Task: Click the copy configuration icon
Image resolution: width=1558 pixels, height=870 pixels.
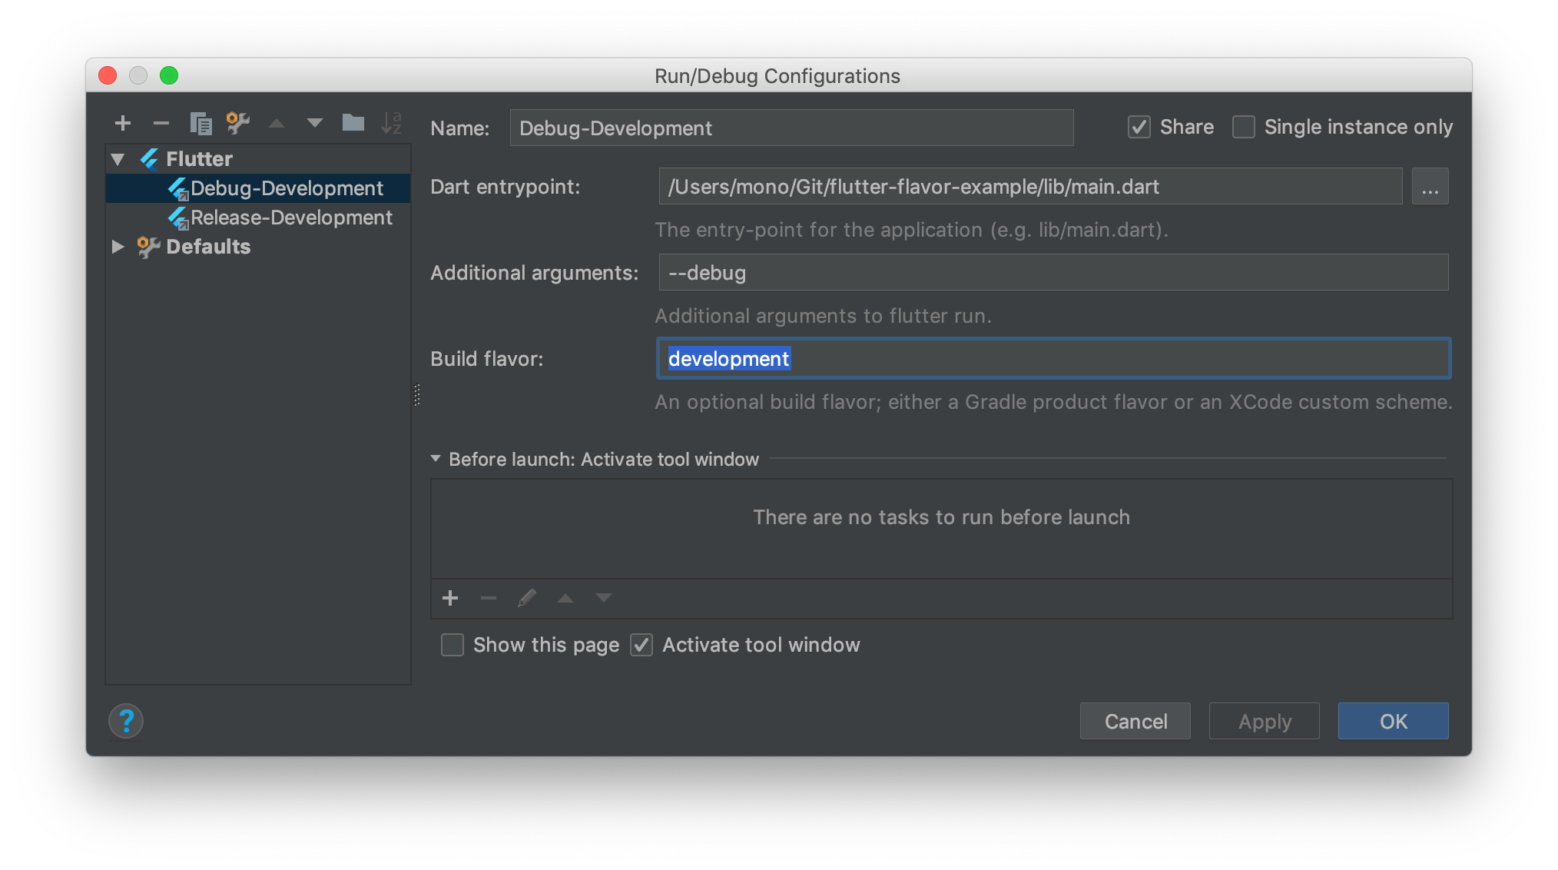Action: click(x=201, y=123)
